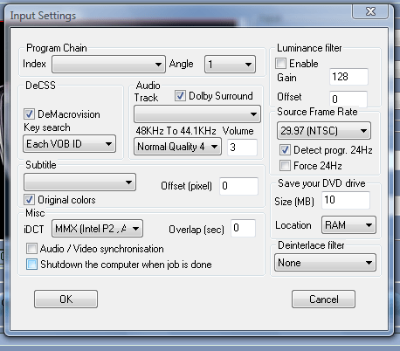Click the Size (MB) field showing 10

(346, 200)
